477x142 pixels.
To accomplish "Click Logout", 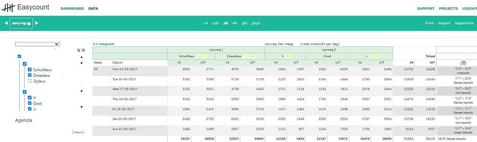I will pos(469,9).
